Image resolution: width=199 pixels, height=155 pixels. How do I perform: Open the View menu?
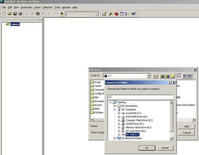point(16,7)
